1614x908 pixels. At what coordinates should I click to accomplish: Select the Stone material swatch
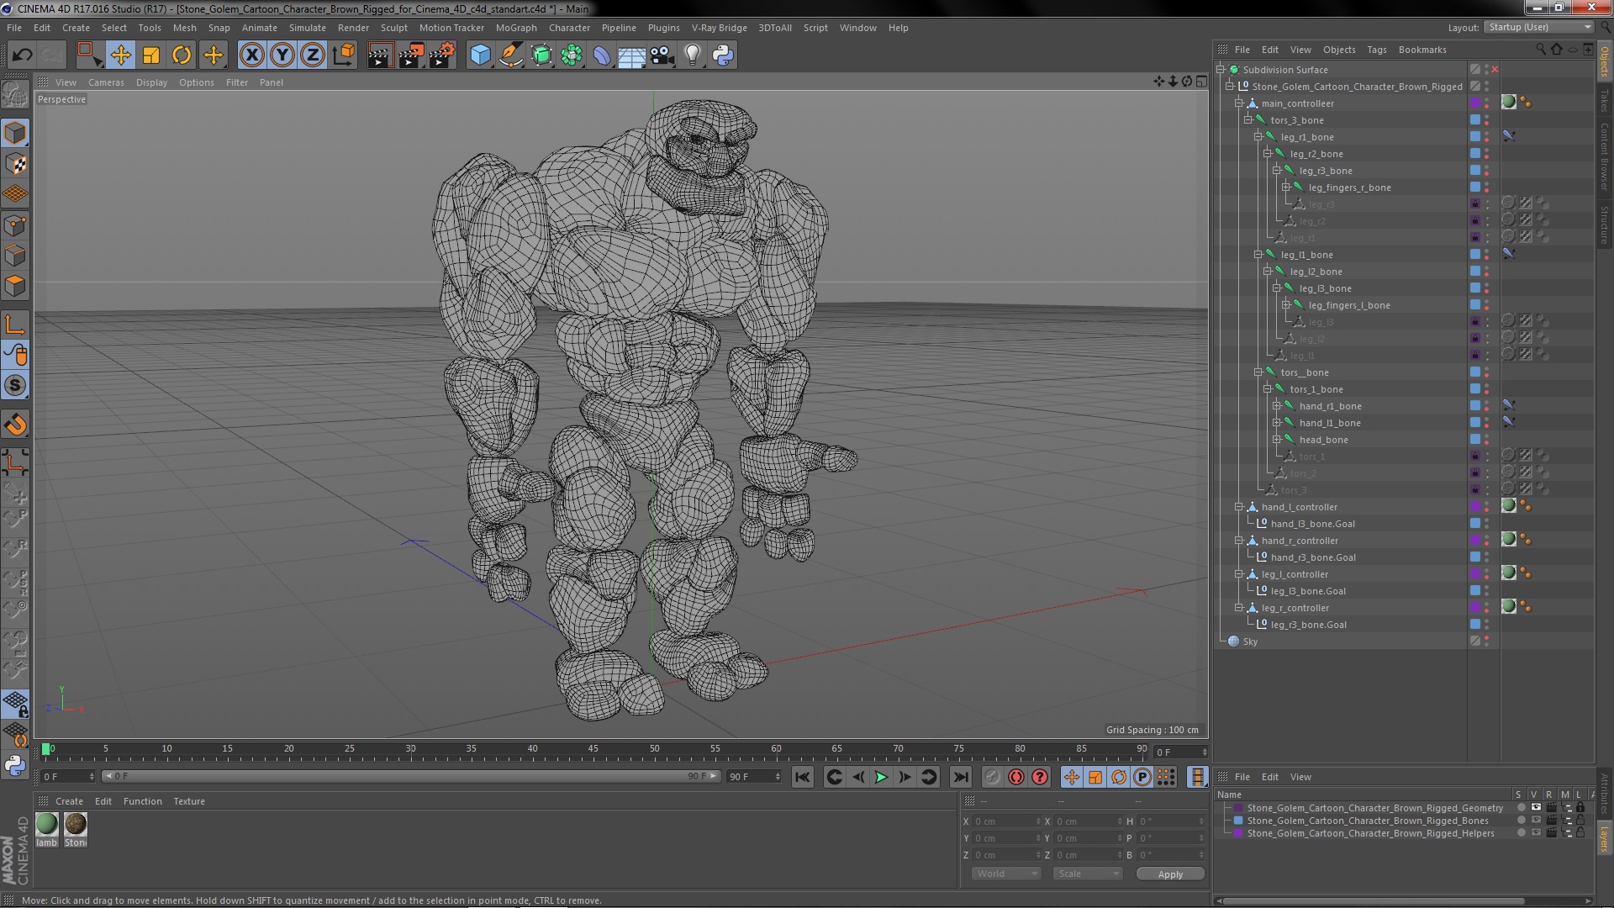point(76,825)
